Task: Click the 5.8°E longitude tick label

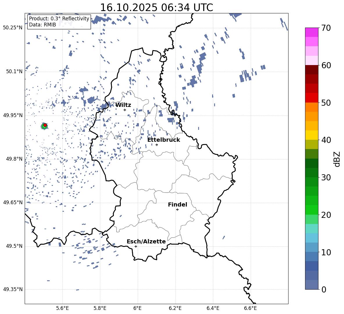Action: click(100, 308)
